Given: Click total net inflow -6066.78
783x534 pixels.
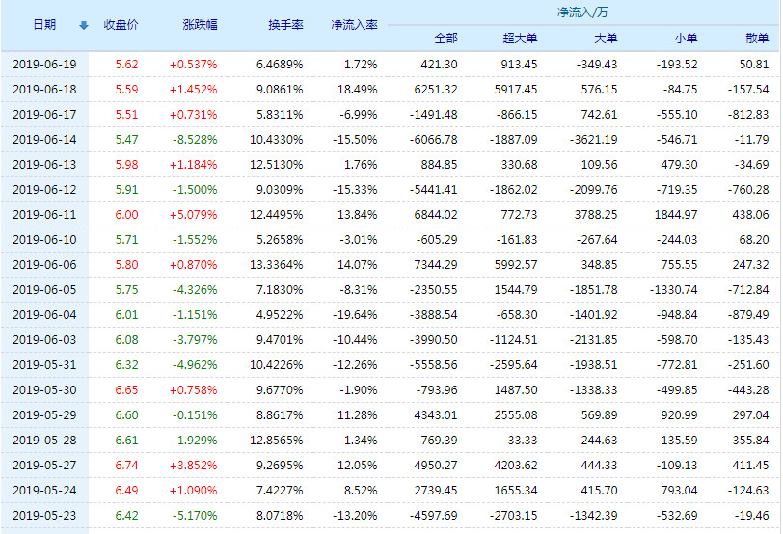Looking at the screenshot, I should [x=434, y=139].
